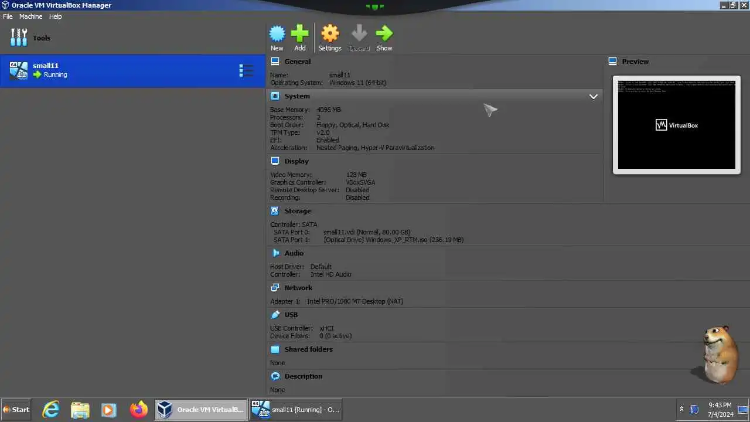The image size is (750, 422).
Task: Open the Machine menu
Action: (x=30, y=16)
